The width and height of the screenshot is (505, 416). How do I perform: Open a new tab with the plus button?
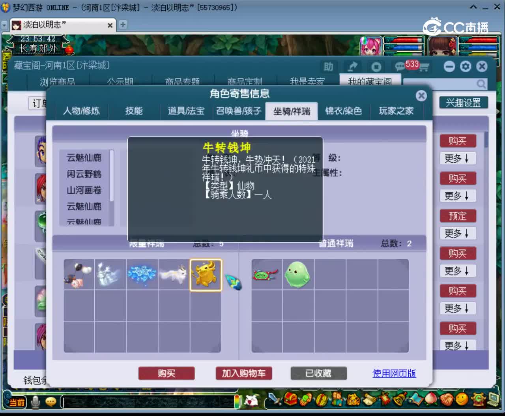123,24
